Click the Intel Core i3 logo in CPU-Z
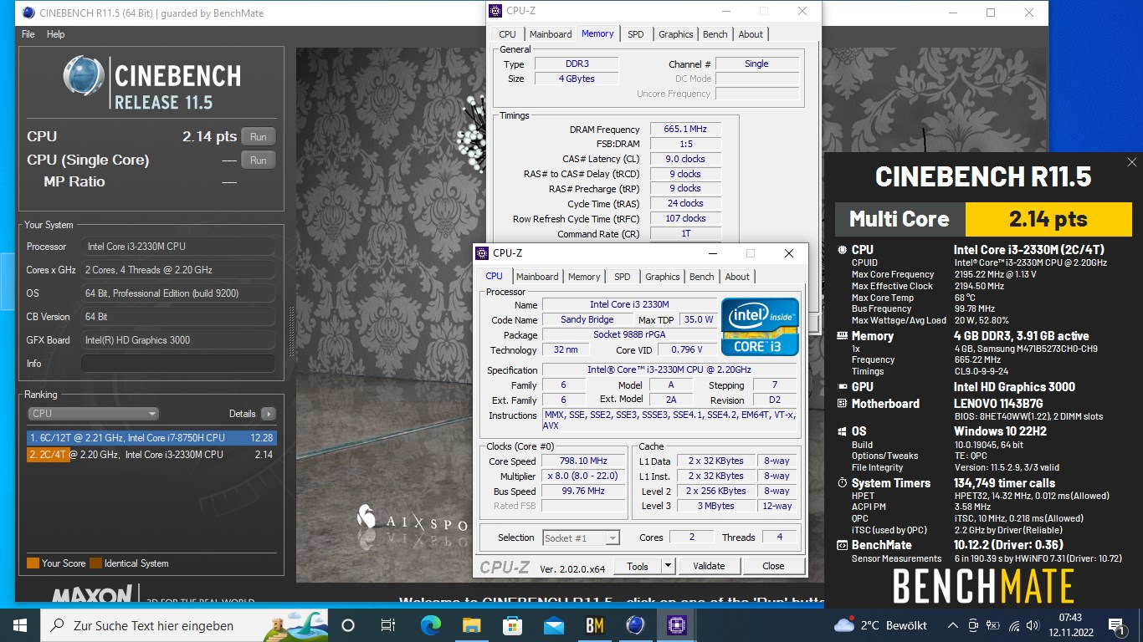This screenshot has height=642, width=1143. pos(760,327)
